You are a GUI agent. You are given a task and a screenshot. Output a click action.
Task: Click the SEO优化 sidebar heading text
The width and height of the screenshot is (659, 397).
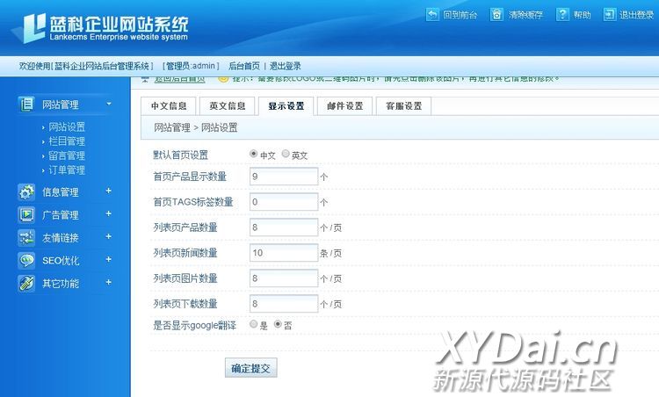tap(60, 261)
